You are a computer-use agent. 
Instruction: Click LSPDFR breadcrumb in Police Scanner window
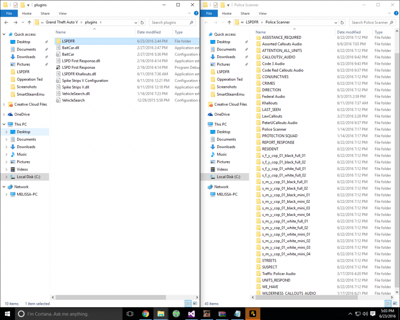click(252, 22)
